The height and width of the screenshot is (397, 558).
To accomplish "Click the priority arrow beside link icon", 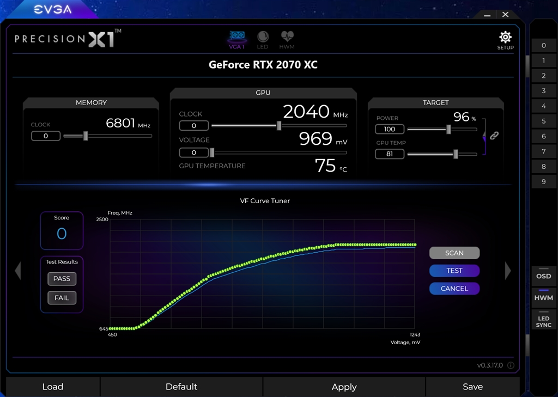I will click(484, 138).
